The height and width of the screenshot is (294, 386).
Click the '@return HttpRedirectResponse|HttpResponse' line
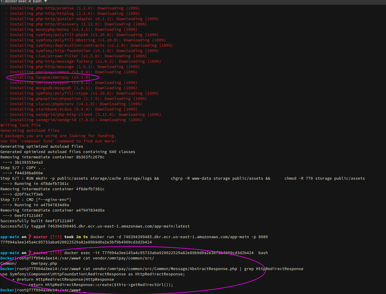pyautogui.click(x=63, y=280)
